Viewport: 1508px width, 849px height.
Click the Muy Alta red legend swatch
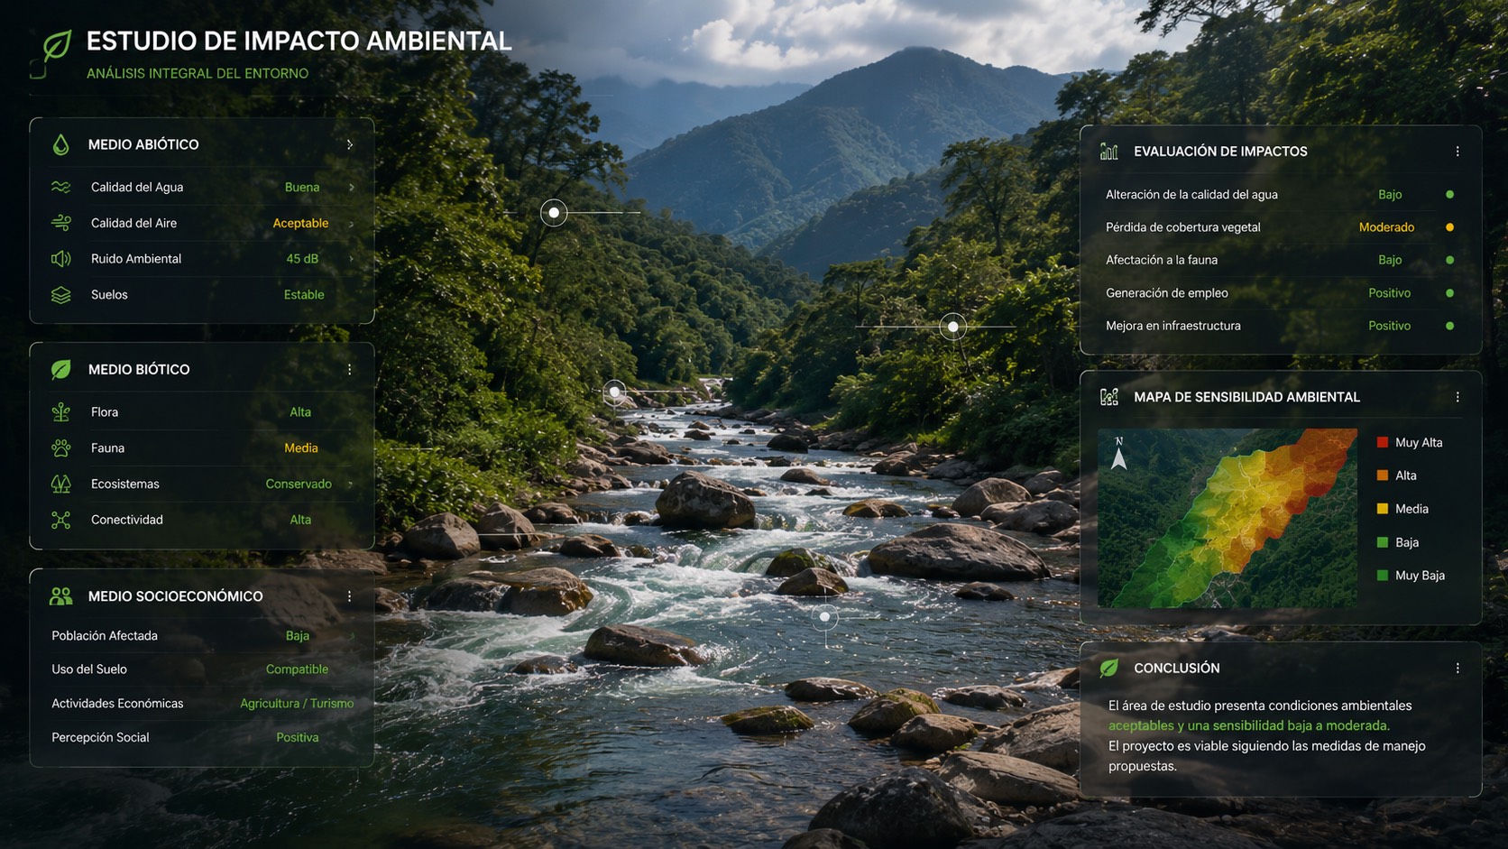point(1382,442)
